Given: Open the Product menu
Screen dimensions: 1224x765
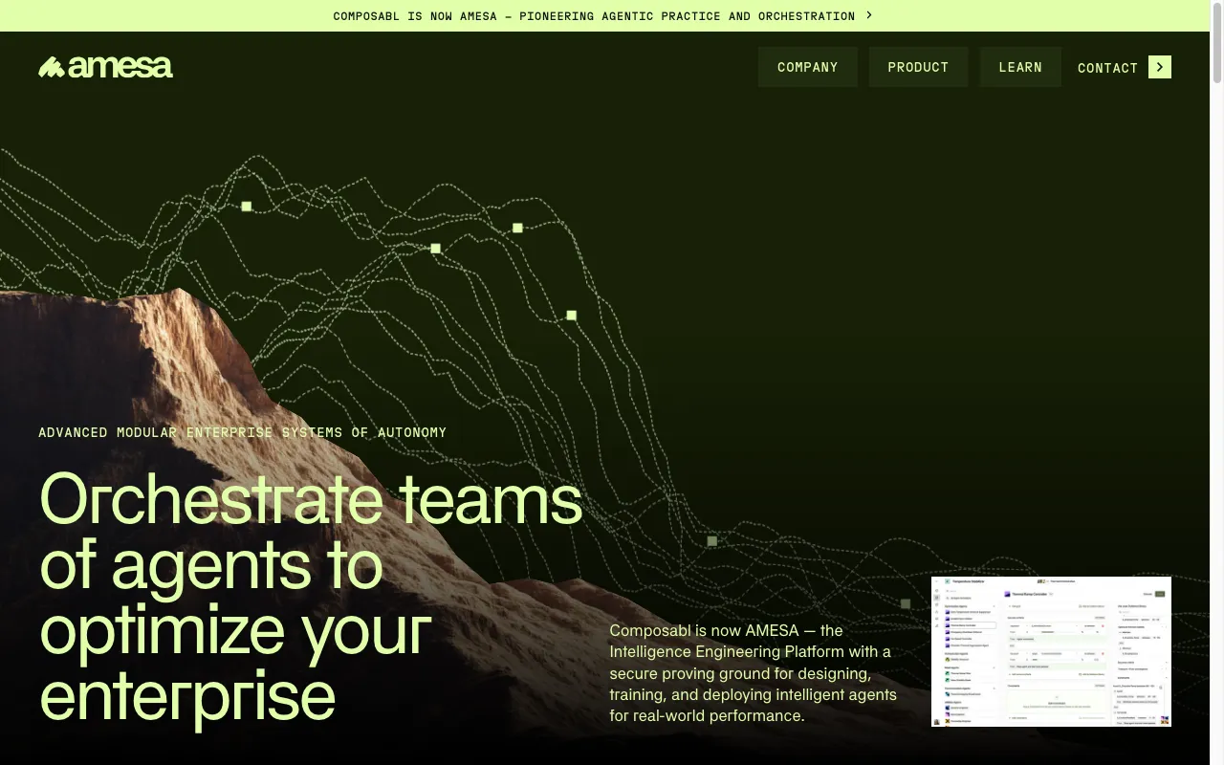Looking at the screenshot, I should (x=918, y=67).
